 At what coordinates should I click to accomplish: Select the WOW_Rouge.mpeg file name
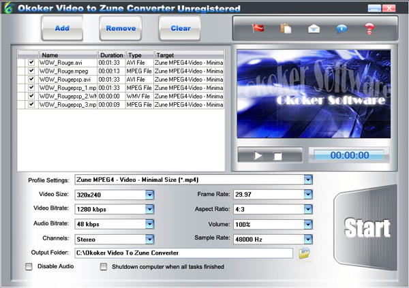pos(63,71)
